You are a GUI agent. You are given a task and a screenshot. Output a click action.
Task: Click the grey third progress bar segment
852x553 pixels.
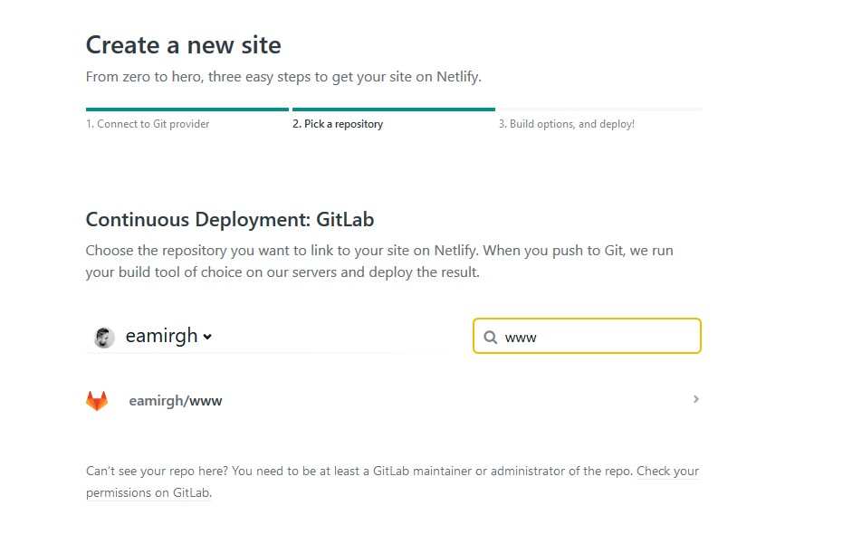click(x=599, y=110)
